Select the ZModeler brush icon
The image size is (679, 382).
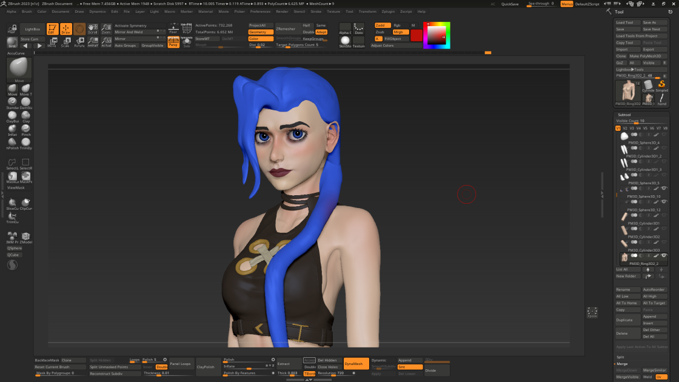pos(26,237)
